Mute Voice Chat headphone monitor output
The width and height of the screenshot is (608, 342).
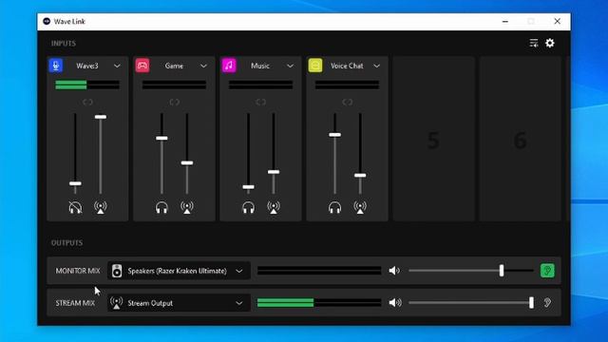point(334,207)
